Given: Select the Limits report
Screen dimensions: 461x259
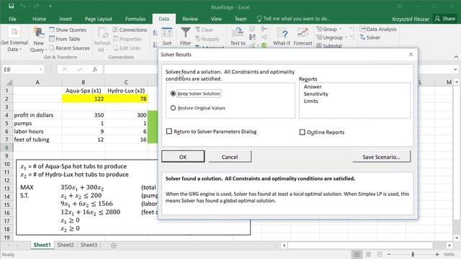Looking at the screenshot, I should (310, 101).
